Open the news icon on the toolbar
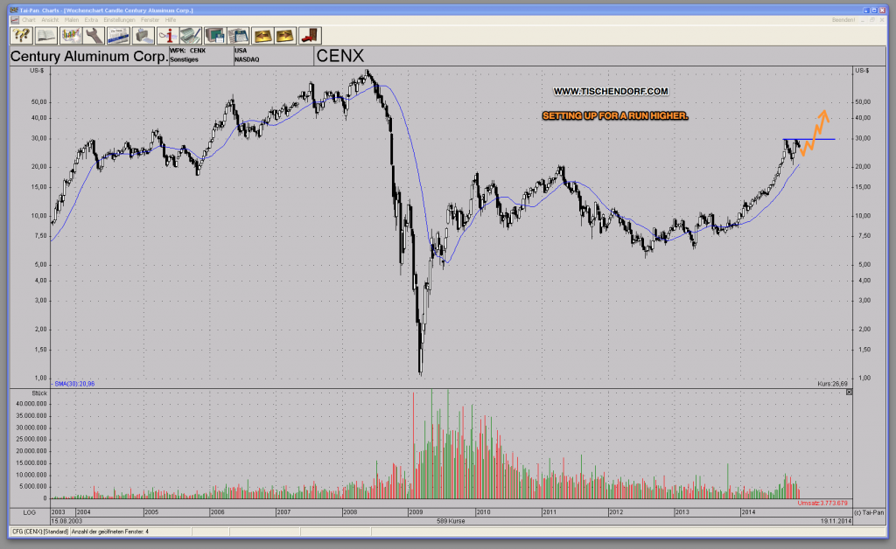This screenshot has width=896, height=549. pos(119,35)
